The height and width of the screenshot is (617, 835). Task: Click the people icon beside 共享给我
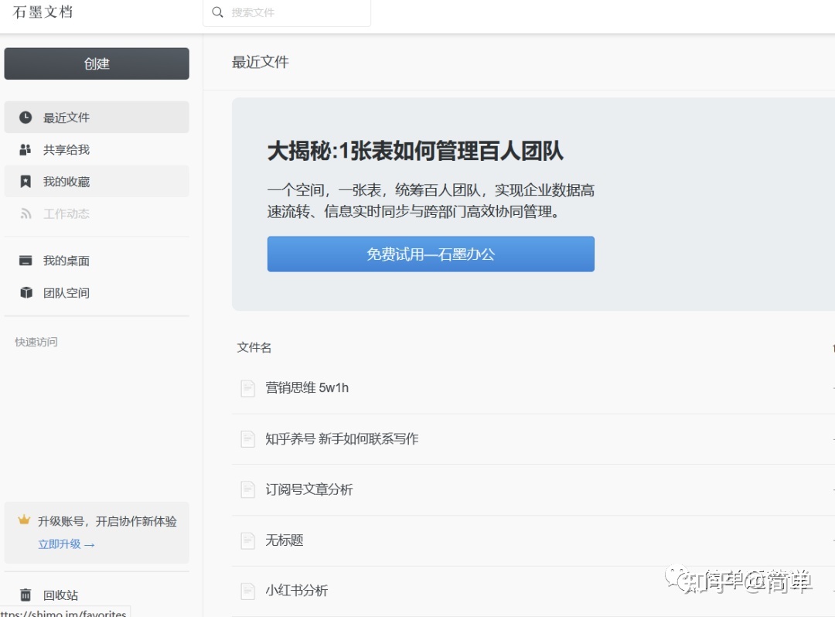(x=26, y=149)
